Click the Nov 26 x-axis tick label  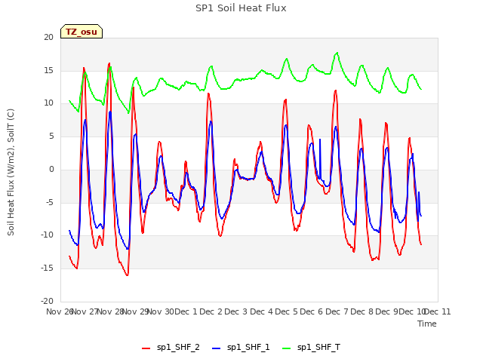click(x=60, y=311)
